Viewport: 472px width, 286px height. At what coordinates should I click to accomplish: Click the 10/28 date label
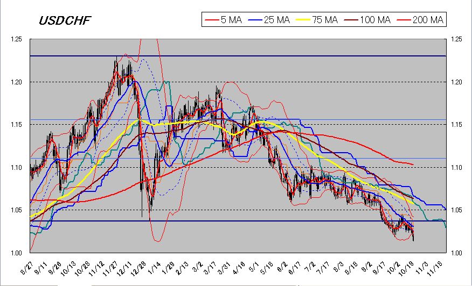pos(82,269)
